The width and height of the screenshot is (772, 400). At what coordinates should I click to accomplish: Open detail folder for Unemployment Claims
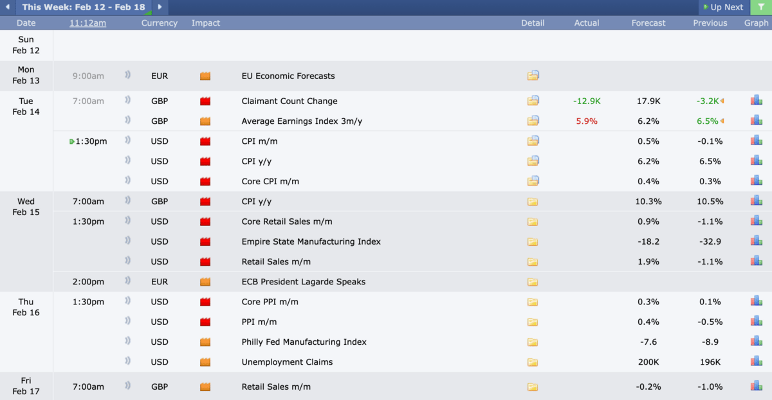pos(532,362)
